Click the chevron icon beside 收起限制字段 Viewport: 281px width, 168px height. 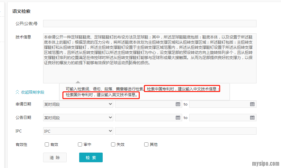pos(17,92)
